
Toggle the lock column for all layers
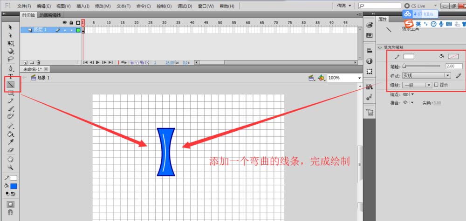point(71,22)
